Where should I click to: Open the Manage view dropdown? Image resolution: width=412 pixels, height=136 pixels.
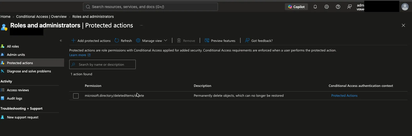[x=152, y=41]
